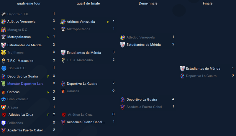
Task: Click Deportivo JBL club crest icon
Action: [3, 14]
